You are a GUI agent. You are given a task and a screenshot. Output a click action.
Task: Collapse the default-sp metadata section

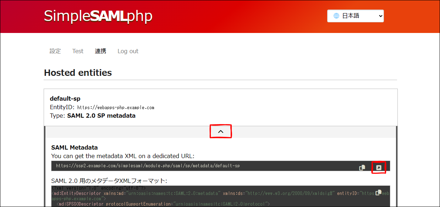coord(221,132)
